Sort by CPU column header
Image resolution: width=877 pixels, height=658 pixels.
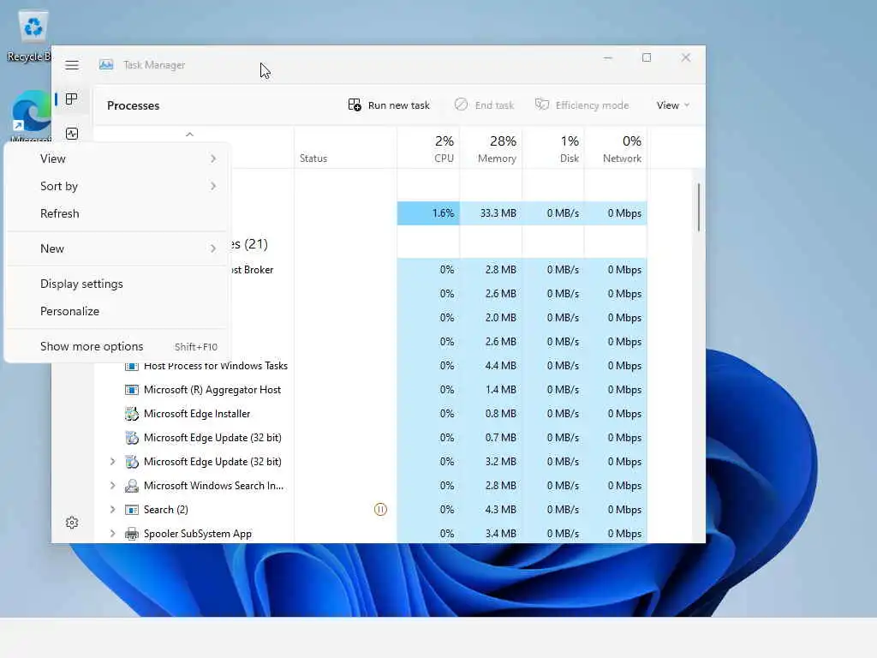coord(428,148)
